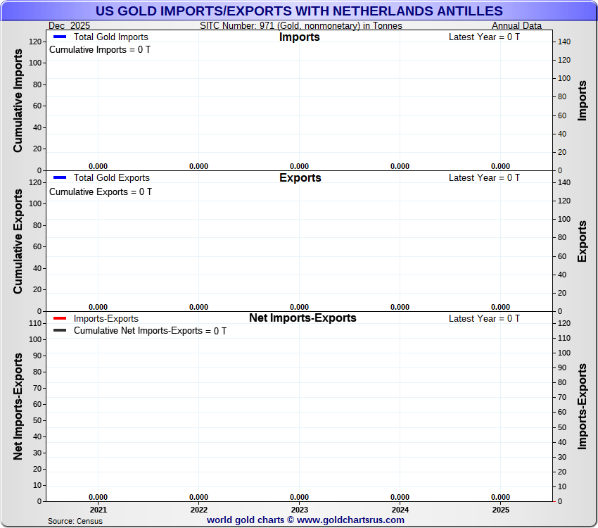The image size is (598, 528).
Task: Open the www.goldchartsrus.com footer link
Action: [350, 520]
